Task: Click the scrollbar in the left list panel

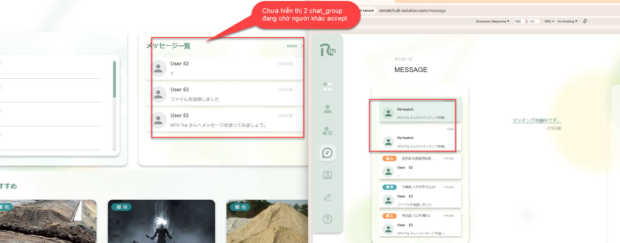Action: 115,79
